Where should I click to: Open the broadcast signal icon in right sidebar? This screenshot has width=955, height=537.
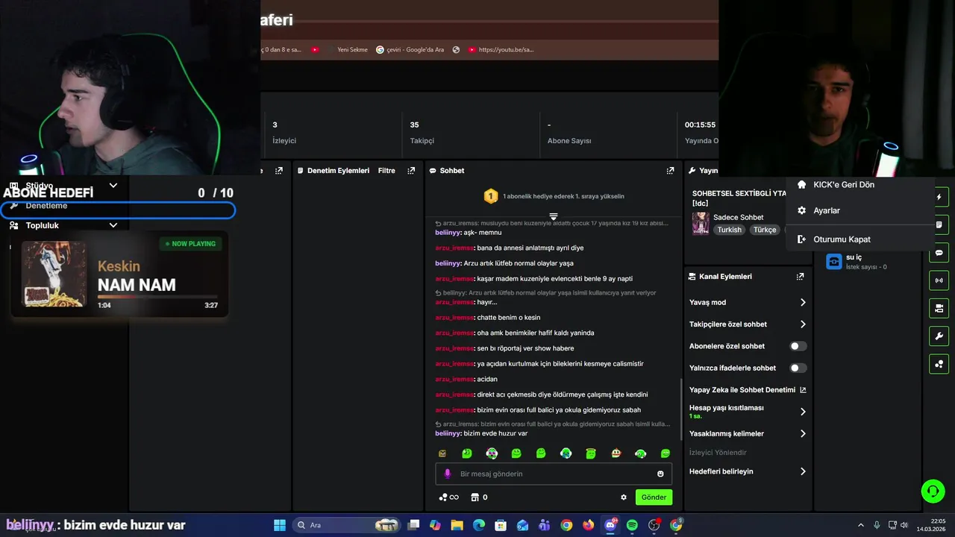click(939, 280)
